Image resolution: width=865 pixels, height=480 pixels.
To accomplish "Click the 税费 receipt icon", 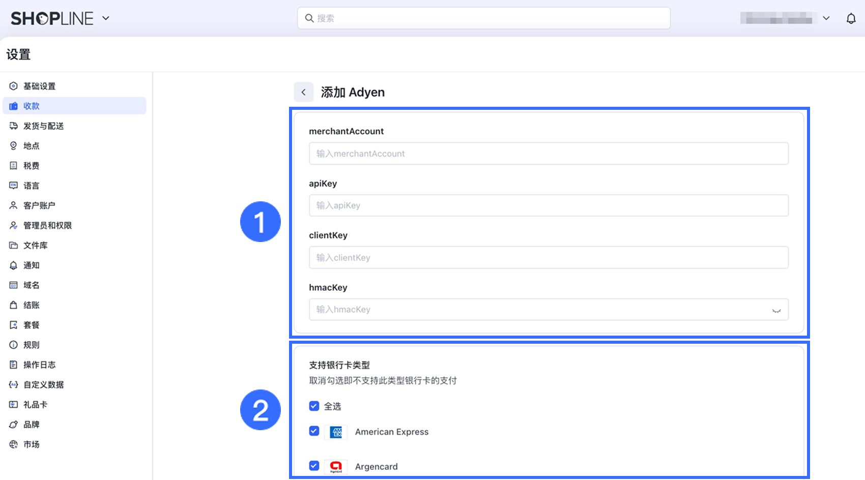I will point(14,166).
